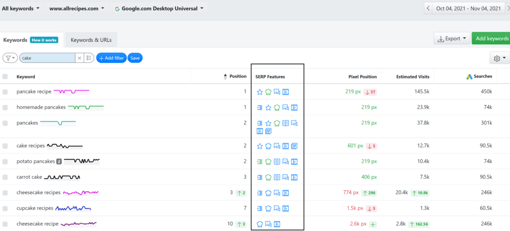Open the gear settings dropdown
Viewport: 510px width, 231px height.
(500, 58)
